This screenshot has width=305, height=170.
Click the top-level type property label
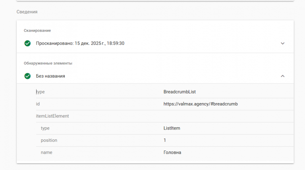(41, 92)
